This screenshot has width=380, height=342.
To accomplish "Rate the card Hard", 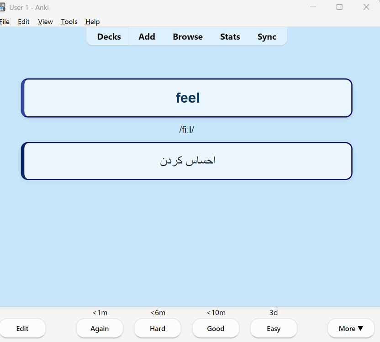I will tap(158, 328).
